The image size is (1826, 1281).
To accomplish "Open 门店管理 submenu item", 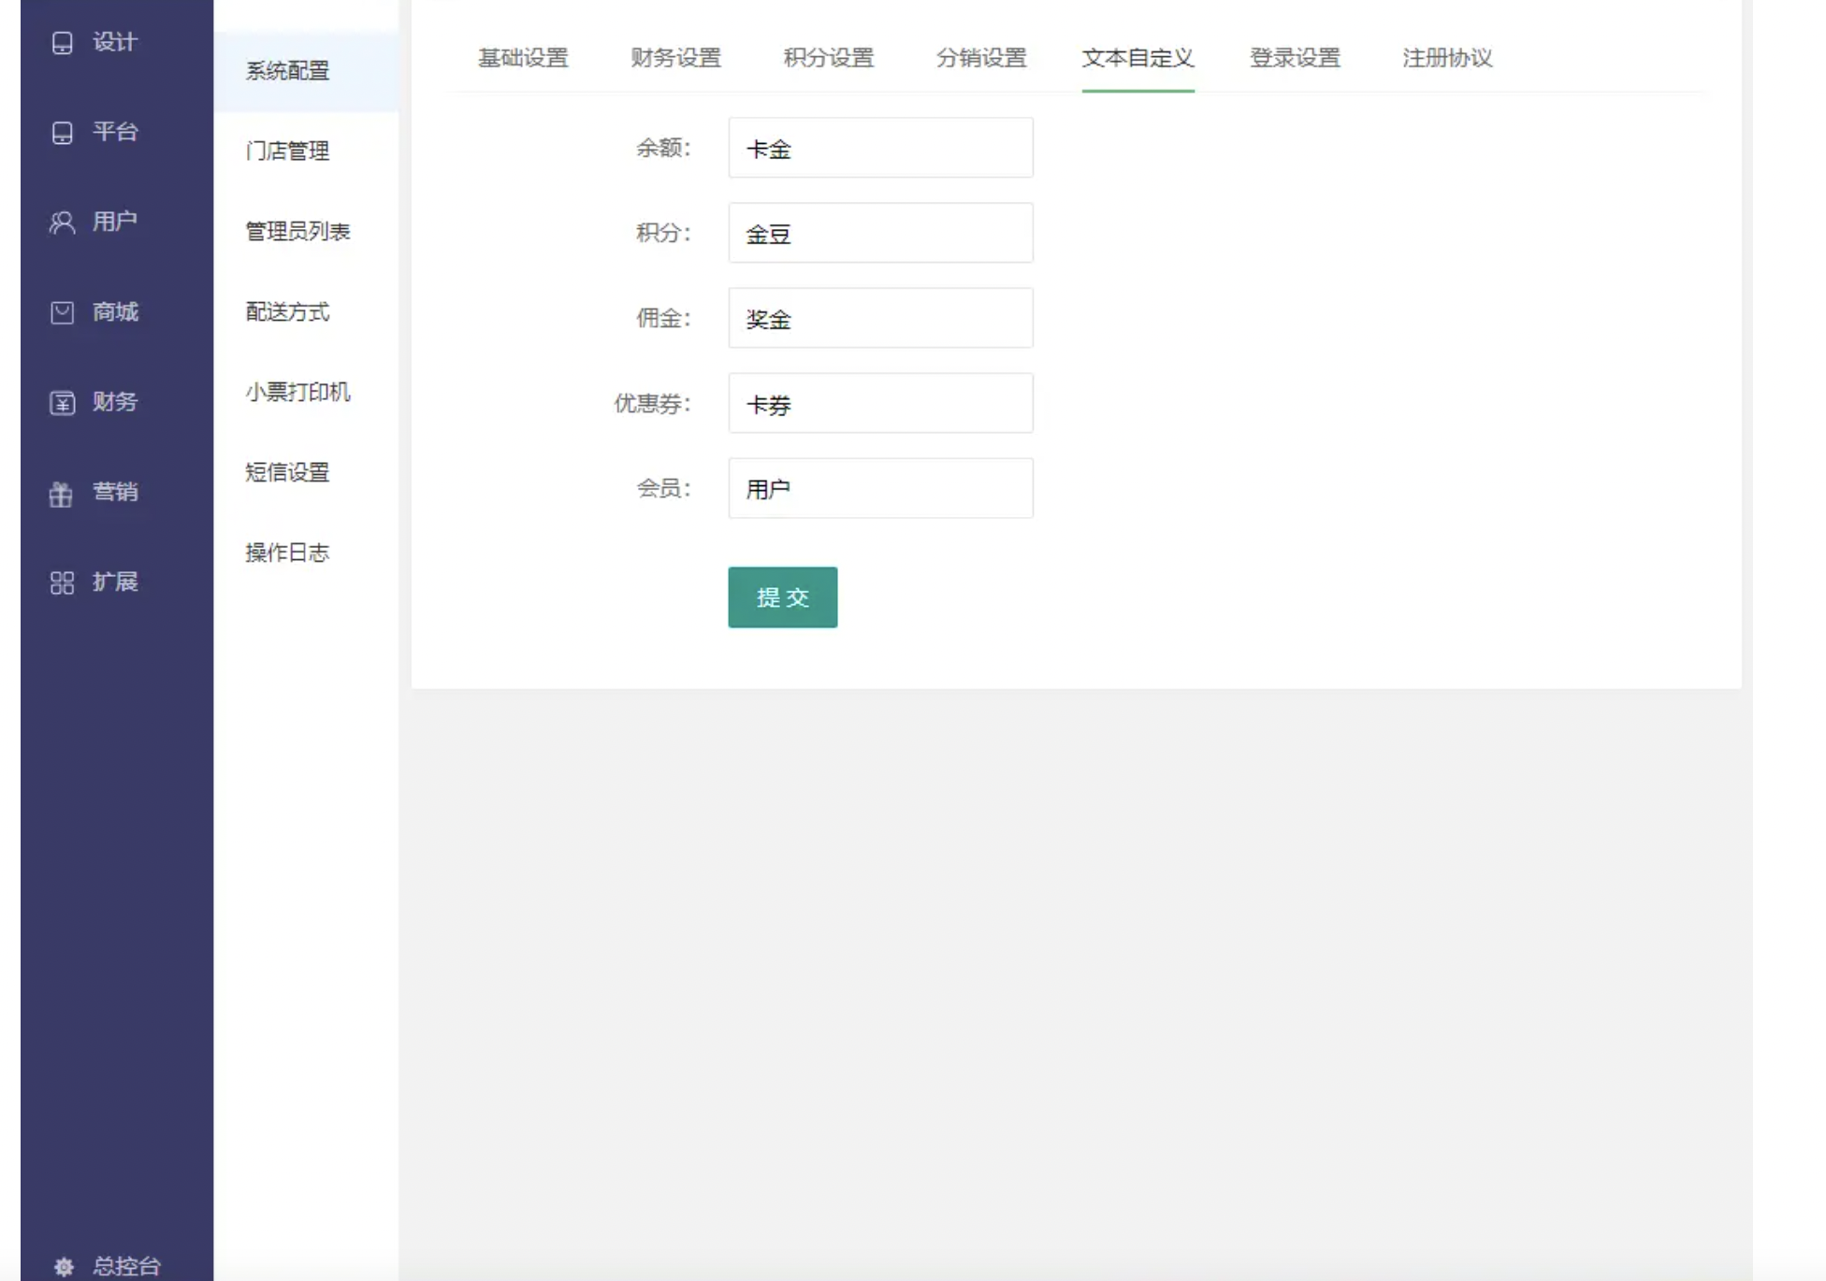I will tap(287, 151).
